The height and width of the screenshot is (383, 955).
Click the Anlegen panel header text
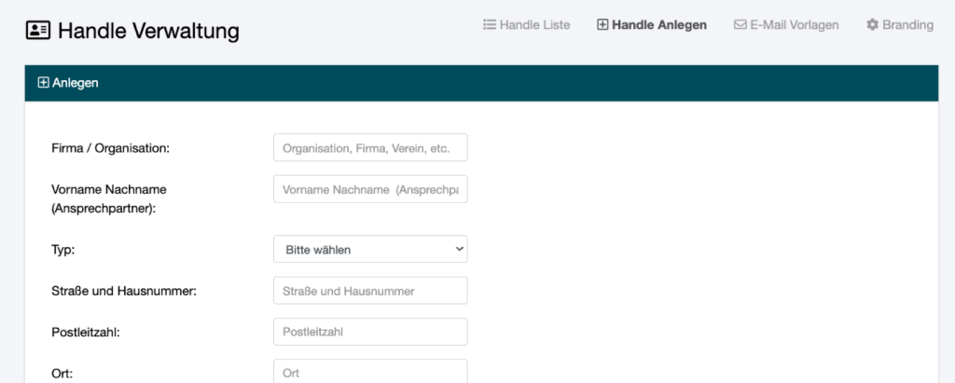[x=76, y=83]
